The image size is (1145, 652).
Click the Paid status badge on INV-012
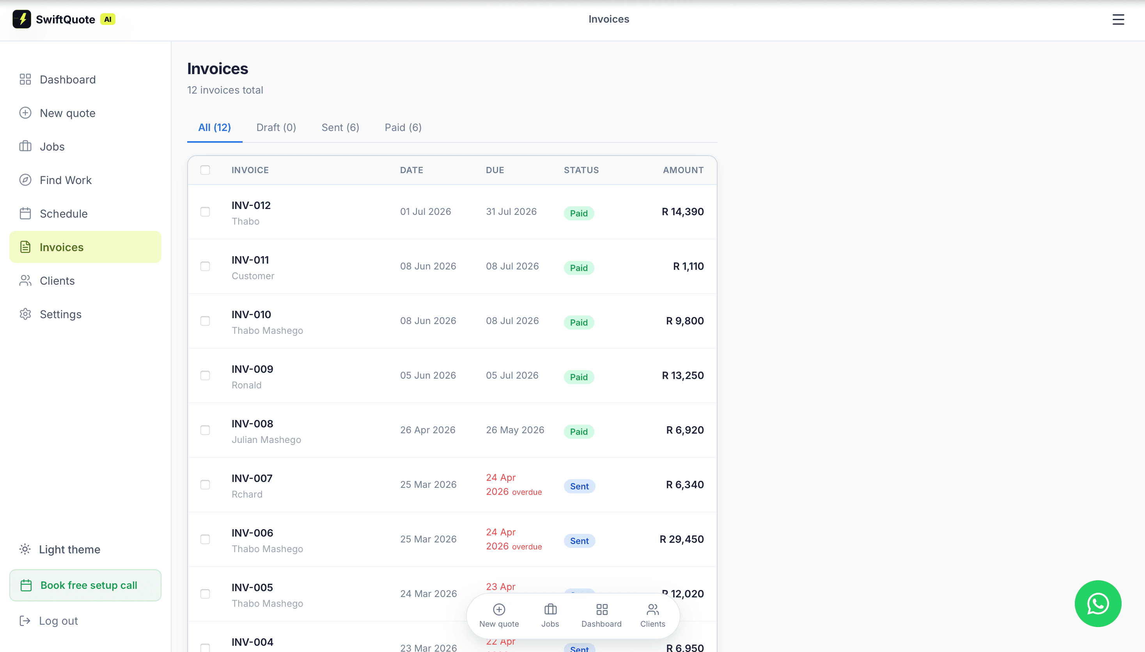pos(579,213)
